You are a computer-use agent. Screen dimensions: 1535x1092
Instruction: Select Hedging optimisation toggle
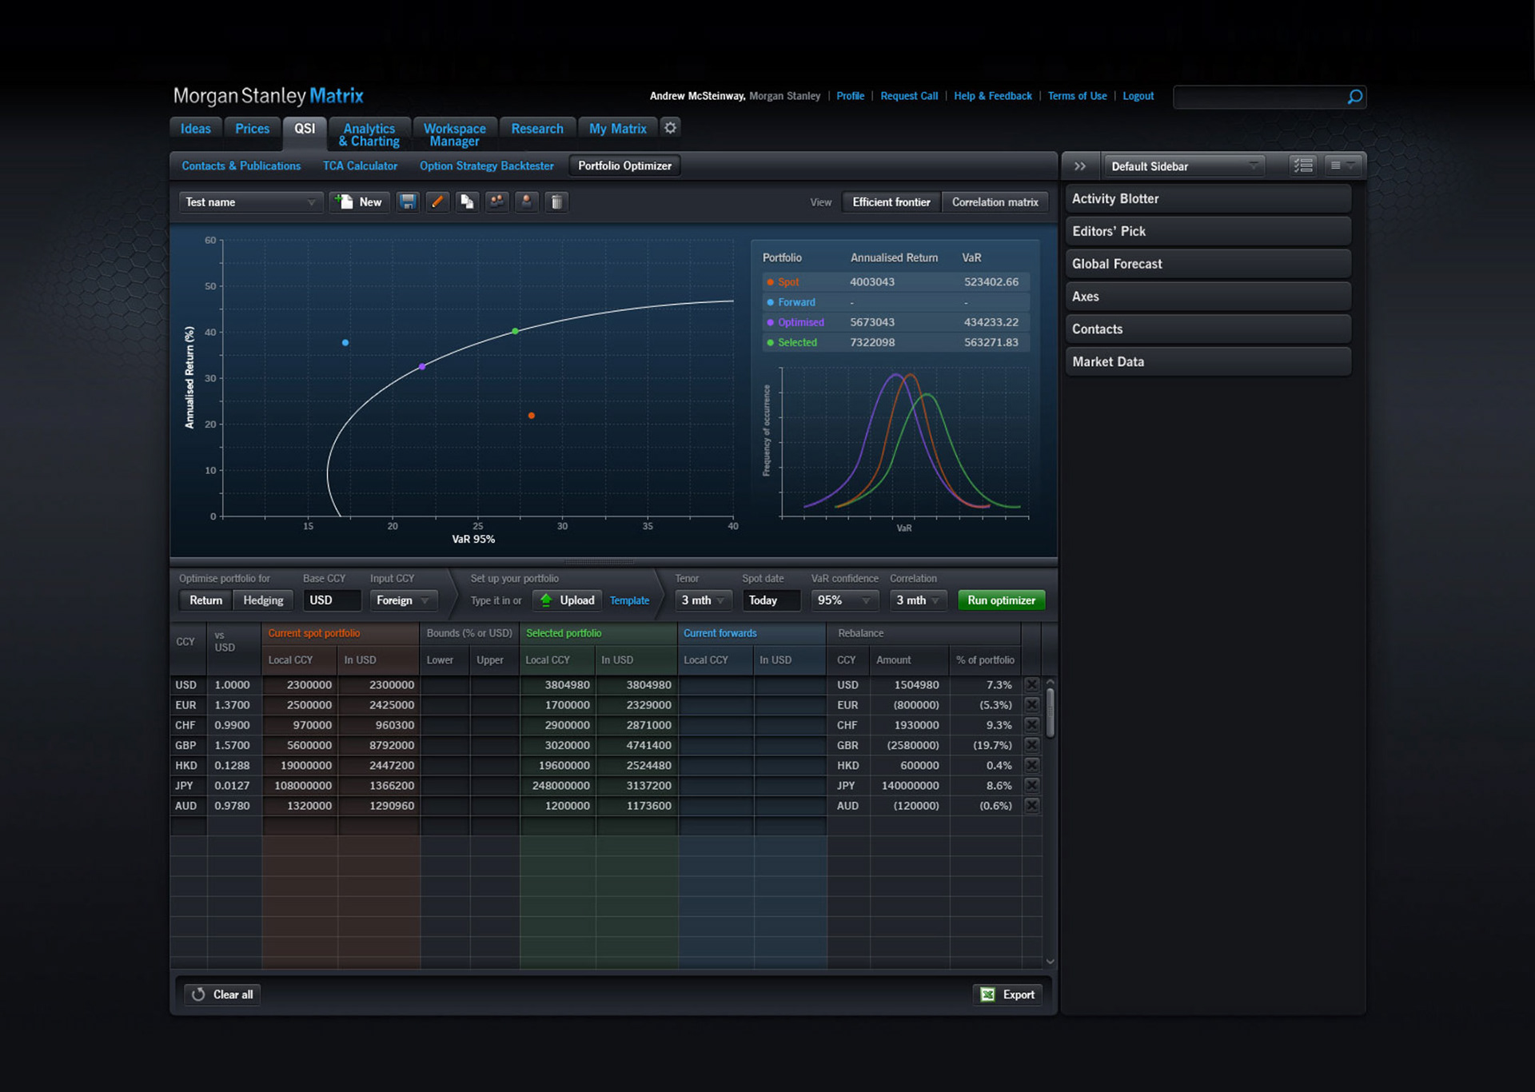tap(263, 600)
